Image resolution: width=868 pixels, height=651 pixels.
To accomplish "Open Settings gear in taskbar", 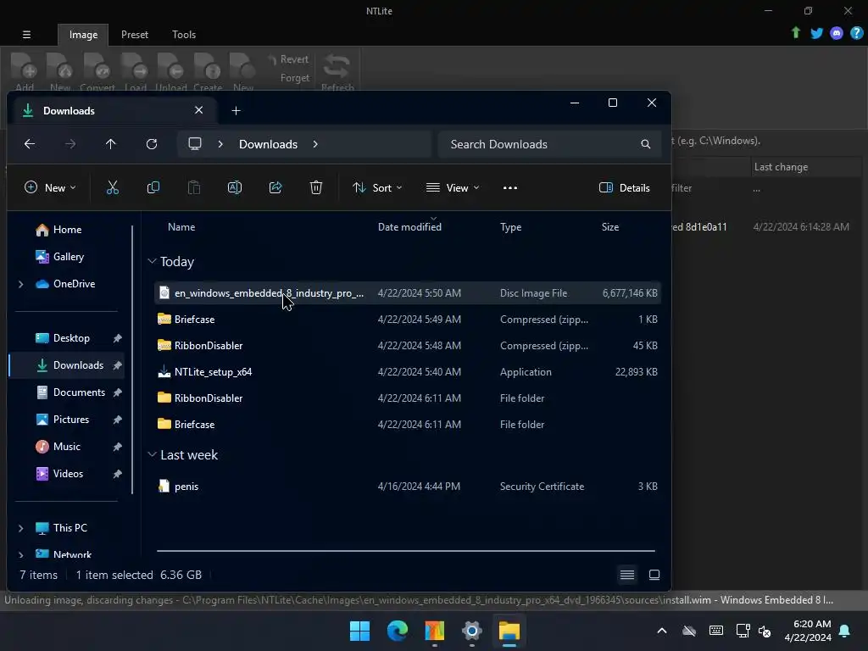I will [471, 631].
